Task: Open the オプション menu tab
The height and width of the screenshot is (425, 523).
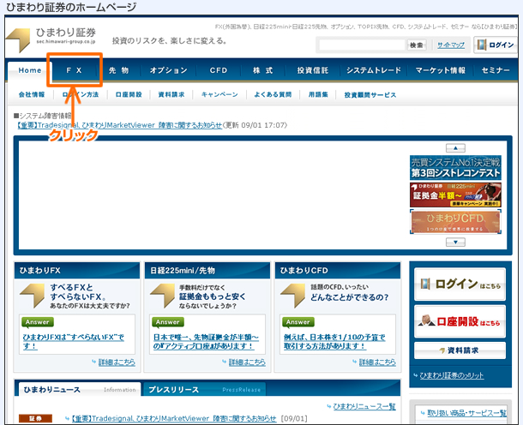Action: click(x=168, y=70)
